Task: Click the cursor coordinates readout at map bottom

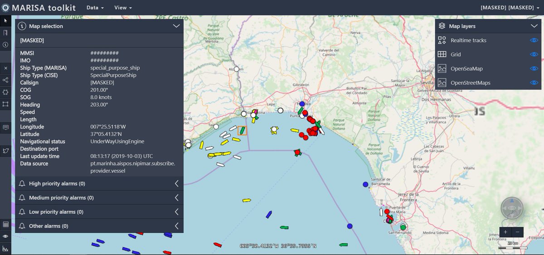Action: (278, 246)
